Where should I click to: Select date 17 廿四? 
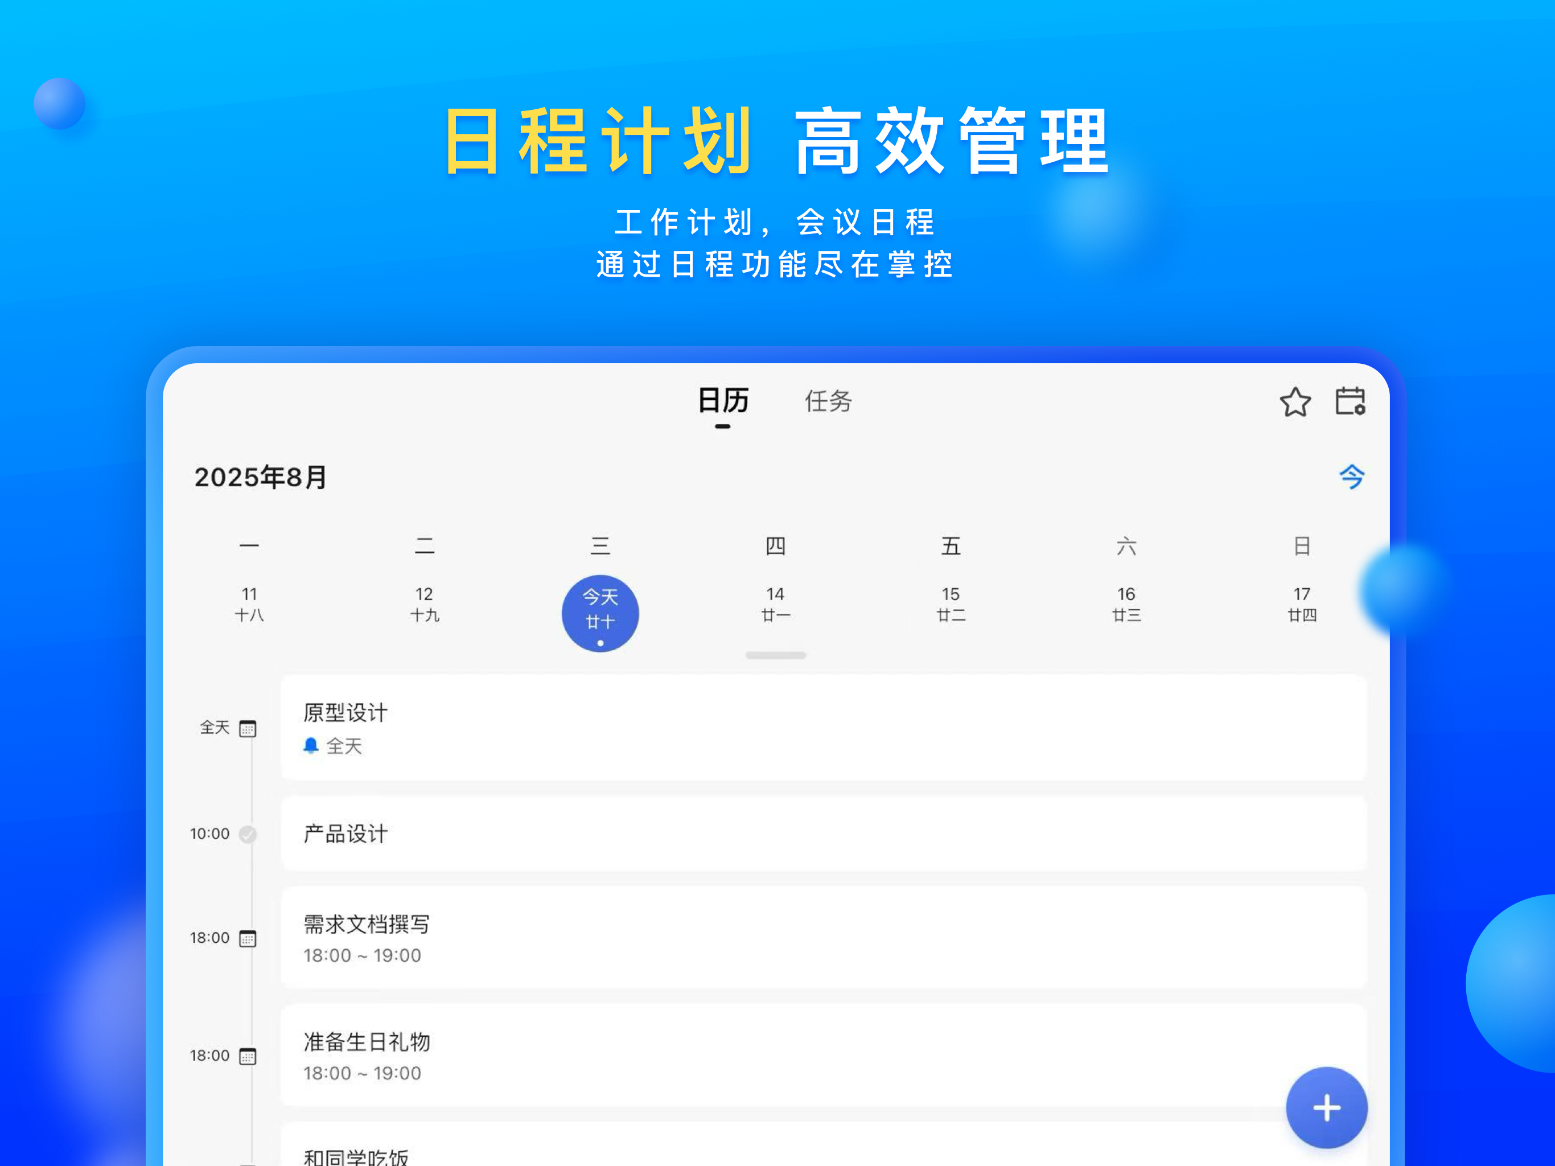pos(1302,605)
